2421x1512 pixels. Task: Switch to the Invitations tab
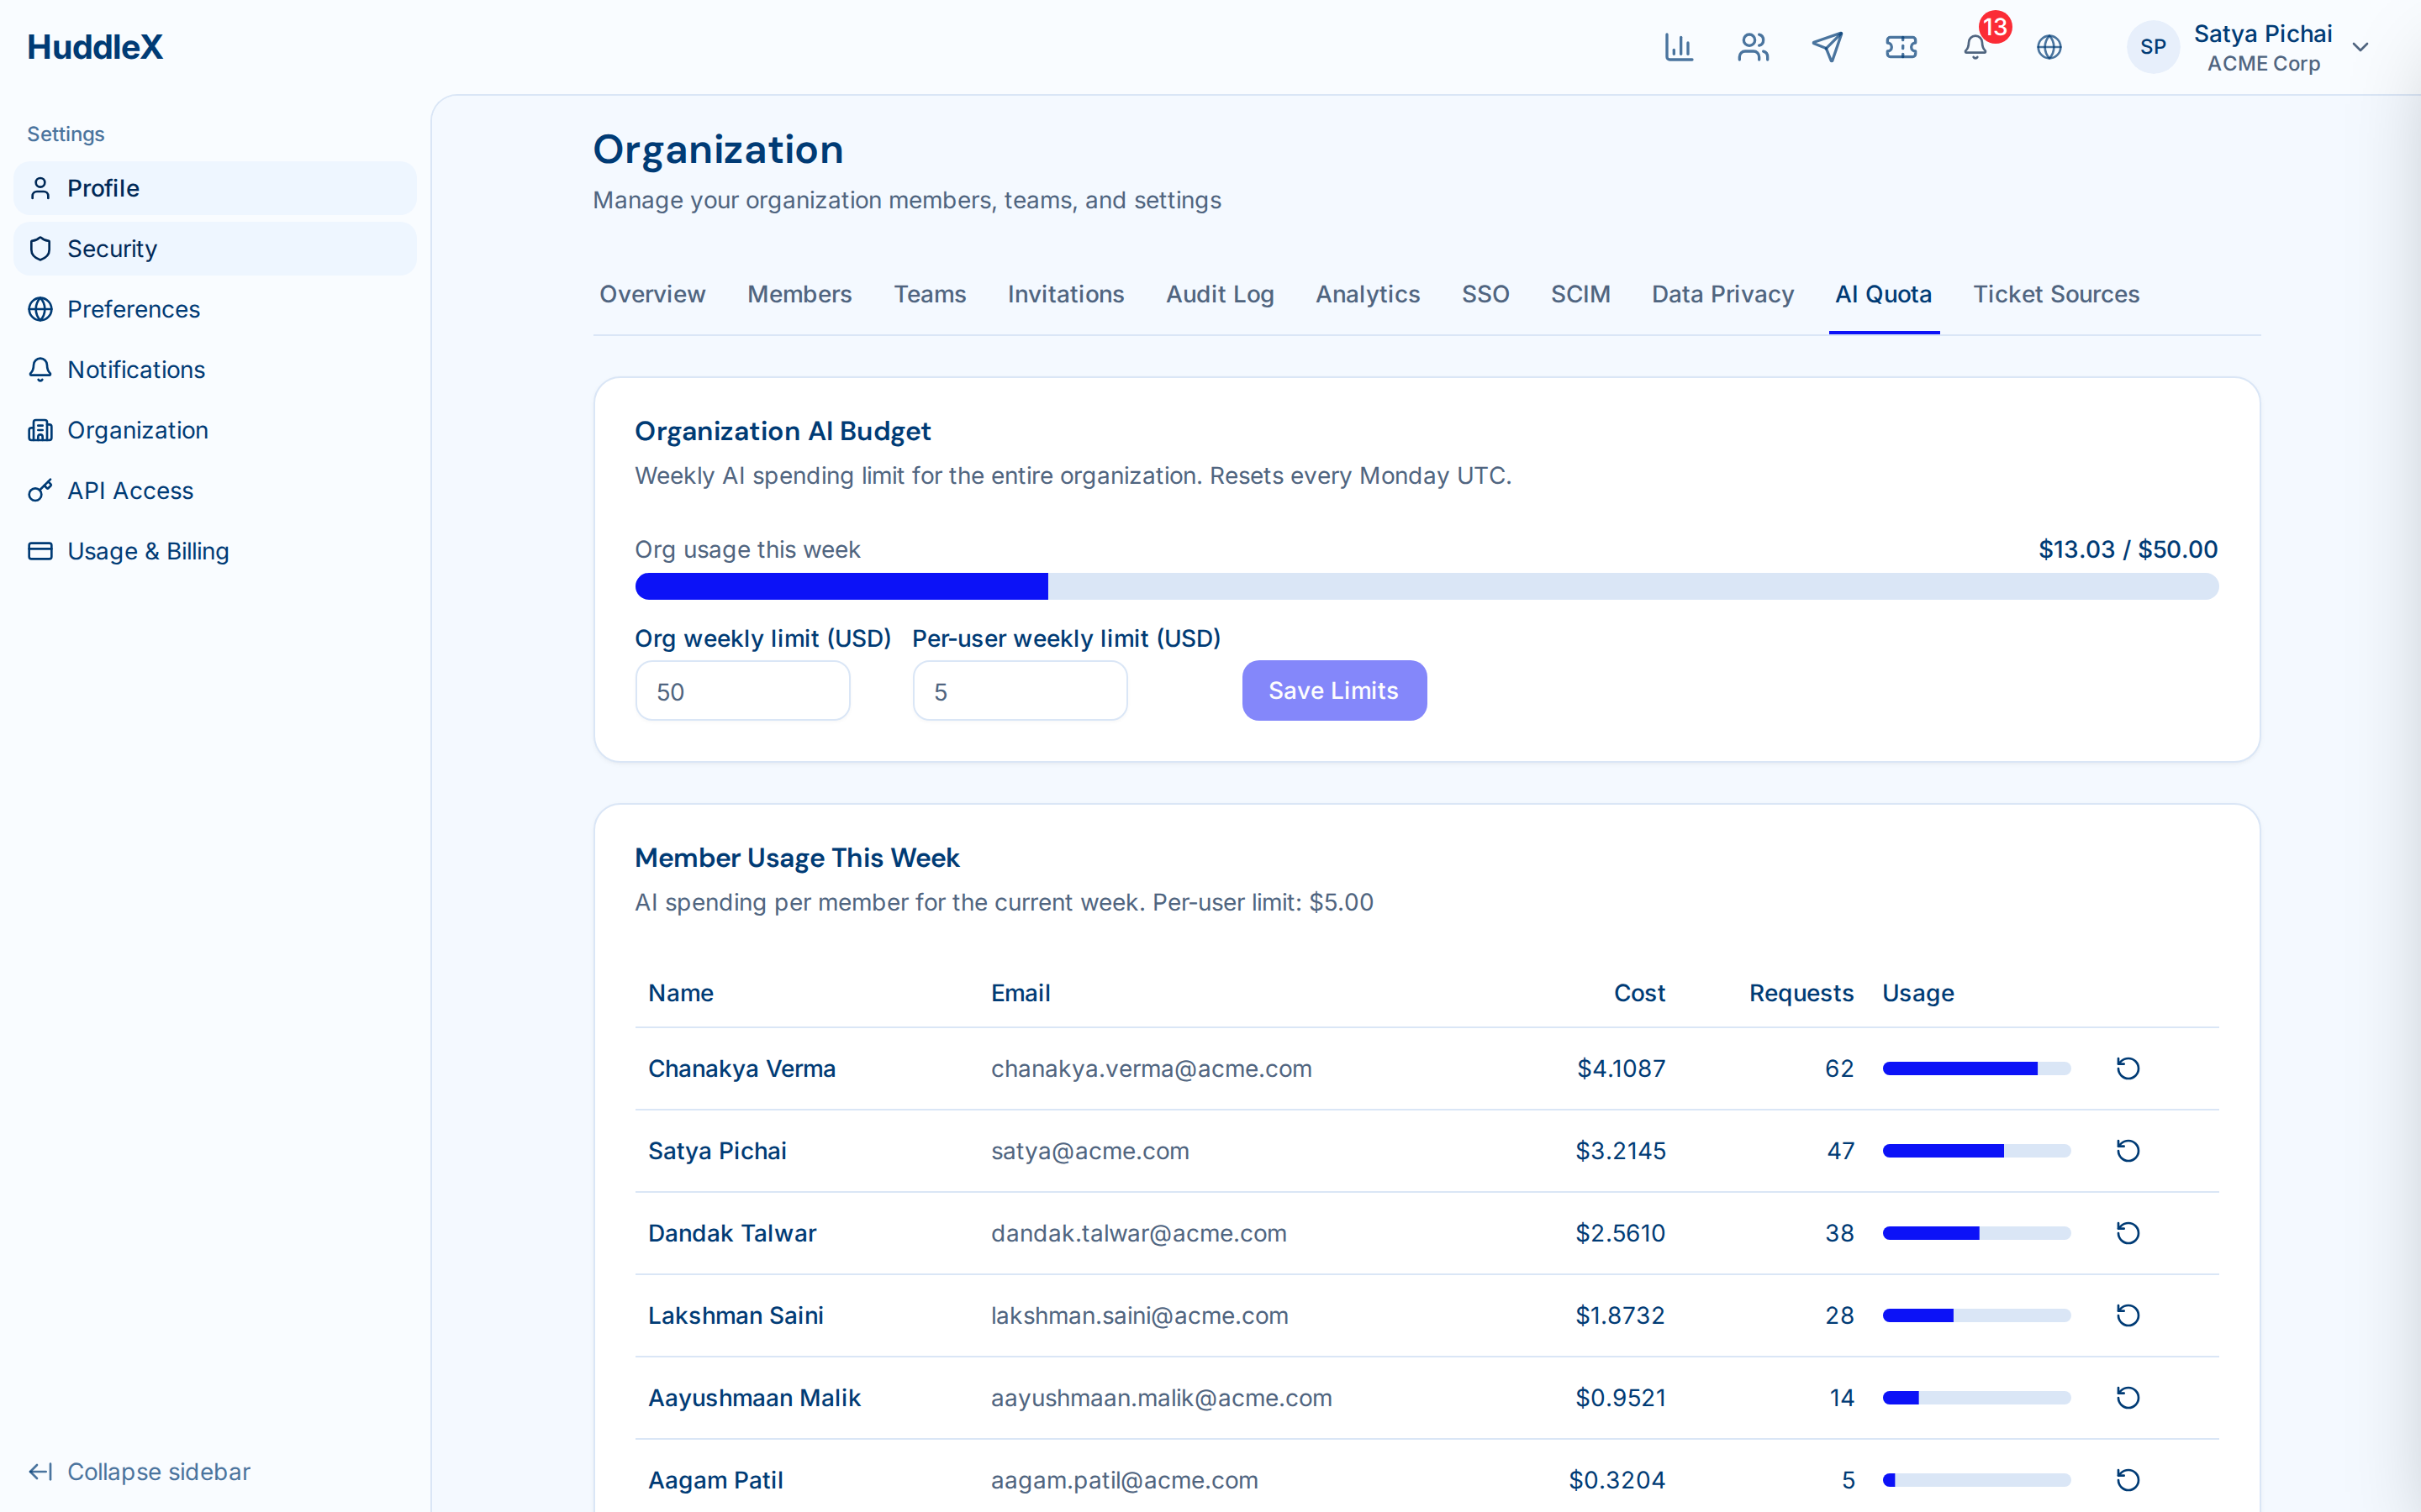click(1065, 294)
